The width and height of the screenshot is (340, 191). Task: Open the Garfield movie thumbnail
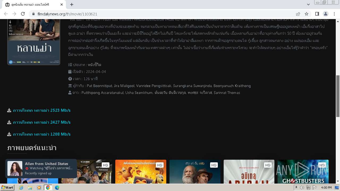(x=141, y=172)
